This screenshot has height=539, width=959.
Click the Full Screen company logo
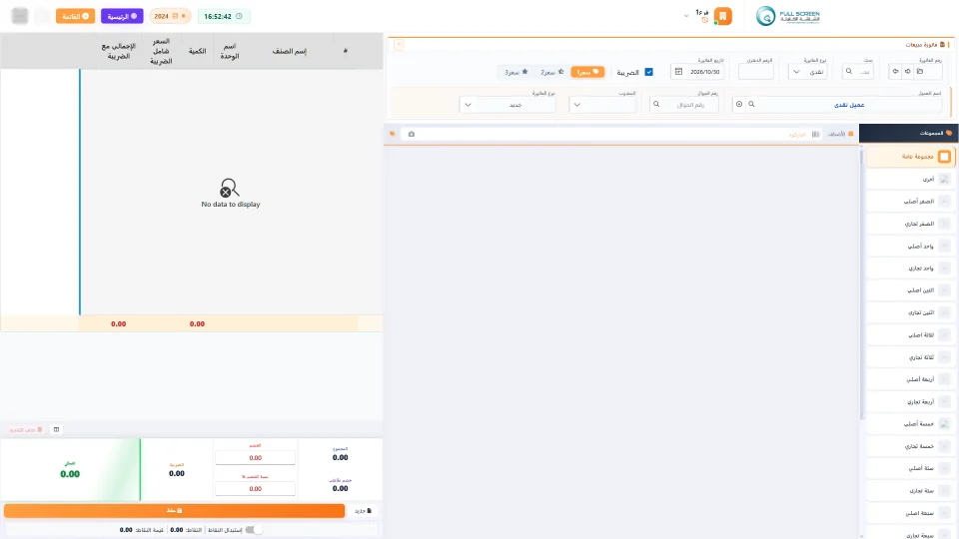(x=788, y=16)
